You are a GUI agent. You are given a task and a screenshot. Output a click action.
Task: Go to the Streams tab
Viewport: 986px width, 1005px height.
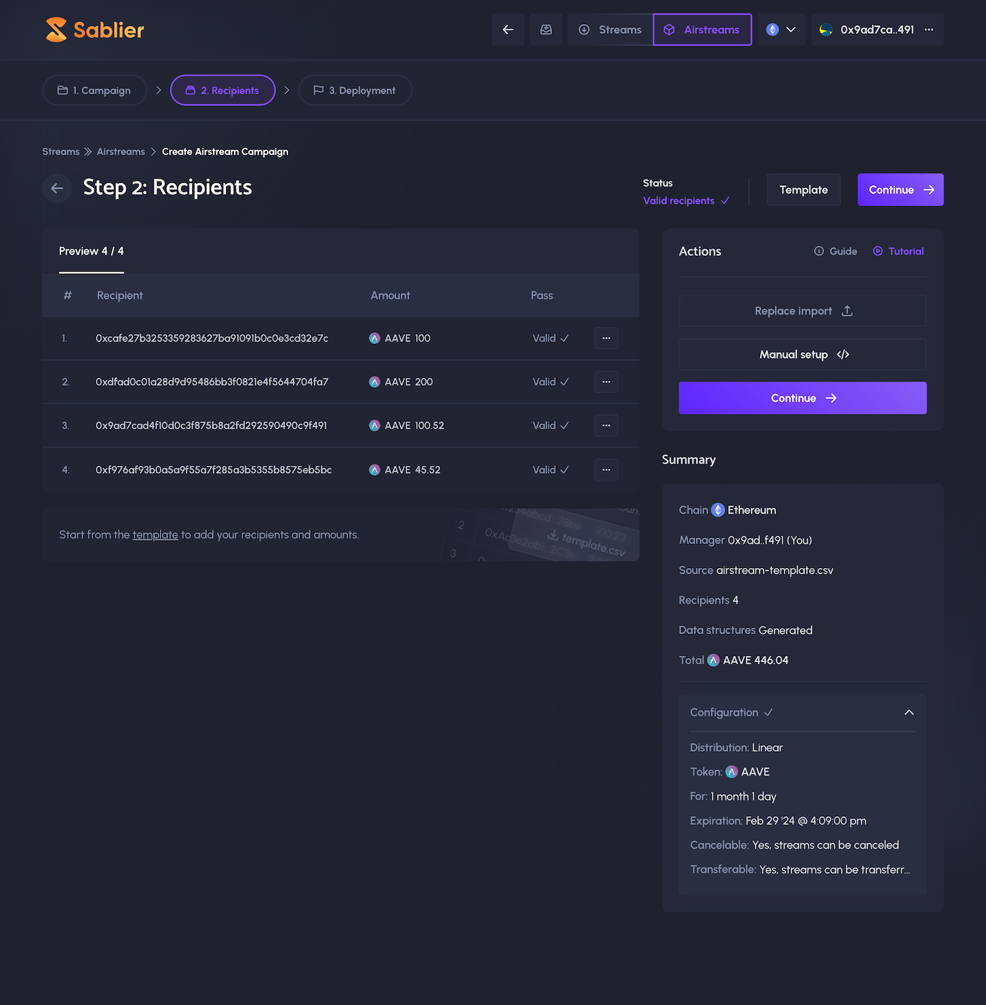coord(611,30)
